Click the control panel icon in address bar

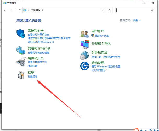(25, 10)
